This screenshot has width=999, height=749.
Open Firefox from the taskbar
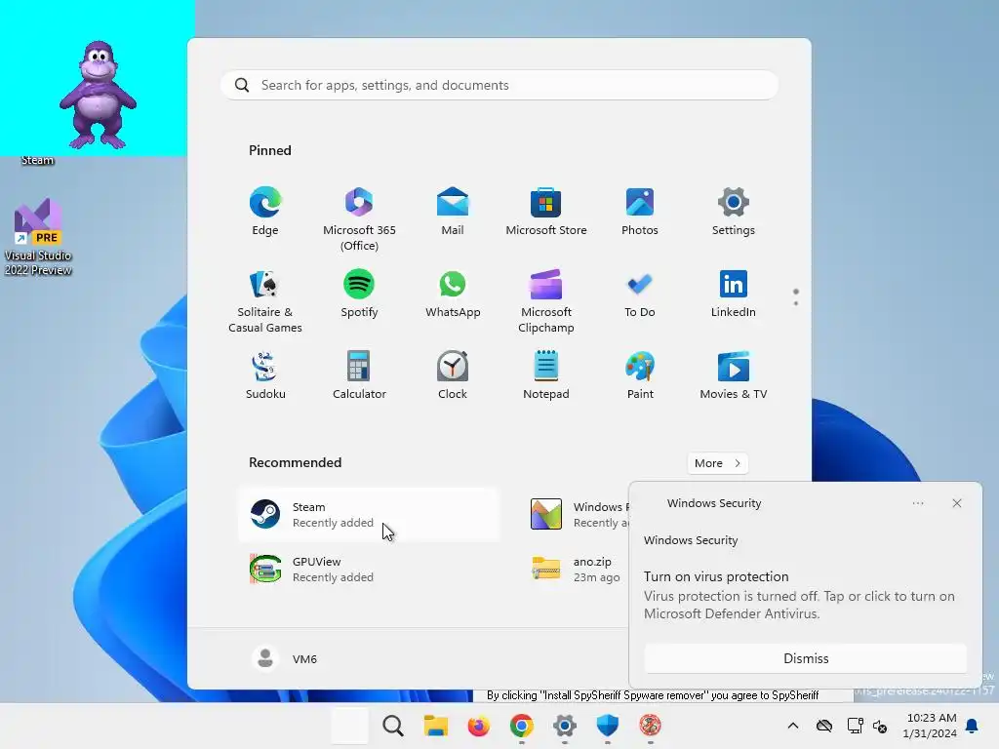point(478,726)
